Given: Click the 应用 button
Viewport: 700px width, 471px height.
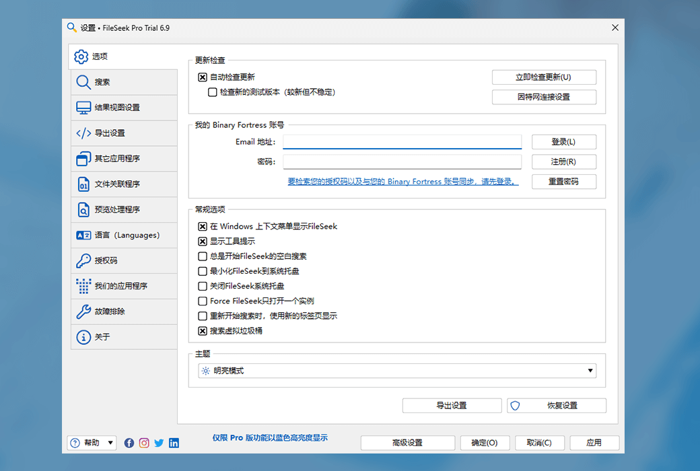Looking at the screenshot, I should click(594, 443).
